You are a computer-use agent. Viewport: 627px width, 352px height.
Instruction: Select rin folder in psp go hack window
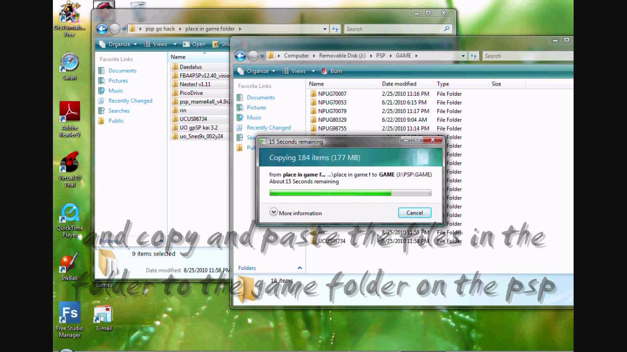point(179,110)
